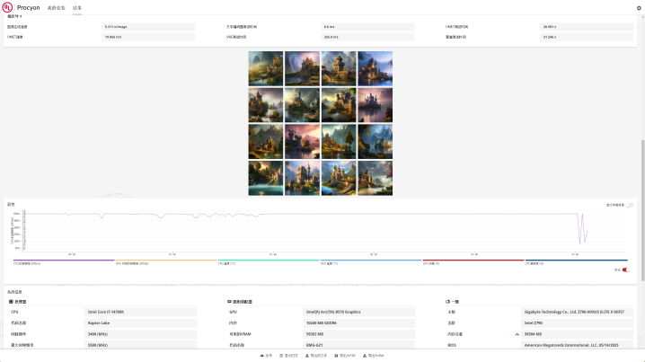Select the '10240 MB GDDR6' memory value
Viewport: 645px width, 362px height.
(x=359, y=322)
